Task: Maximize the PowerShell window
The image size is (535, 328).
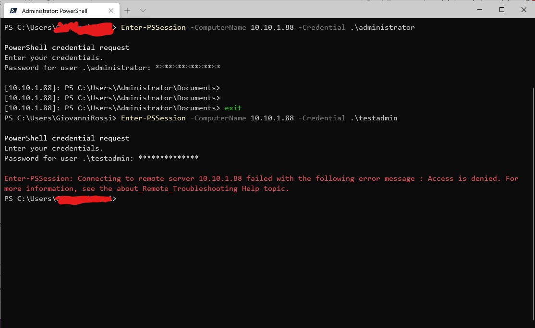Action: click(x=501, y=10)
